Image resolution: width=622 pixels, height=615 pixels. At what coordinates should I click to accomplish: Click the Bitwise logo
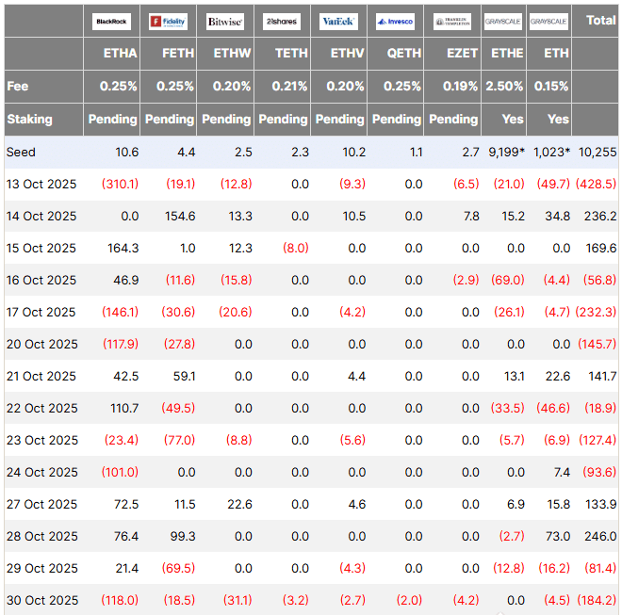pos(225,22)
